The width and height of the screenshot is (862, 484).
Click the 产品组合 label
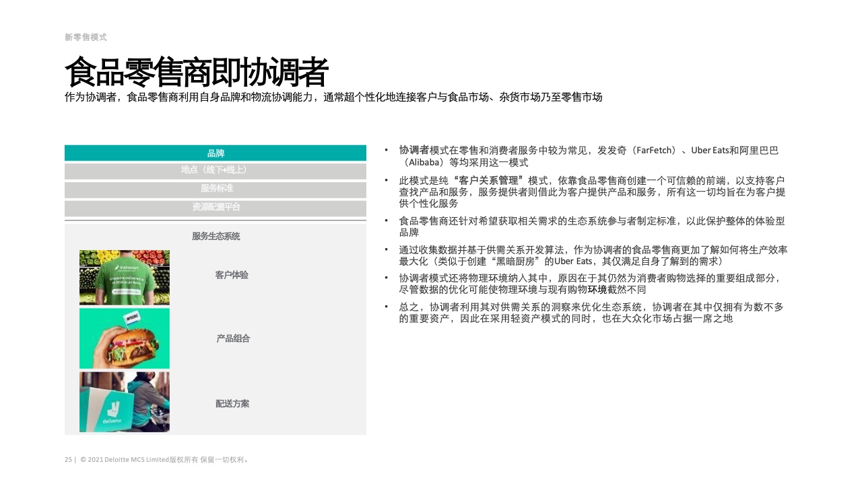(233, 338)
